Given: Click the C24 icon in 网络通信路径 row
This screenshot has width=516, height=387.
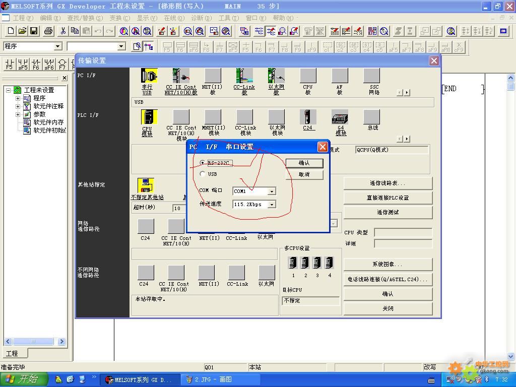Looking at the screenshot, I should [x=146, y=226].
